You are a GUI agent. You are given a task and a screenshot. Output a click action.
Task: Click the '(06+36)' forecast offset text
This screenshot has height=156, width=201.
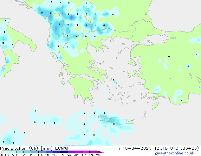tap(190, 148)
